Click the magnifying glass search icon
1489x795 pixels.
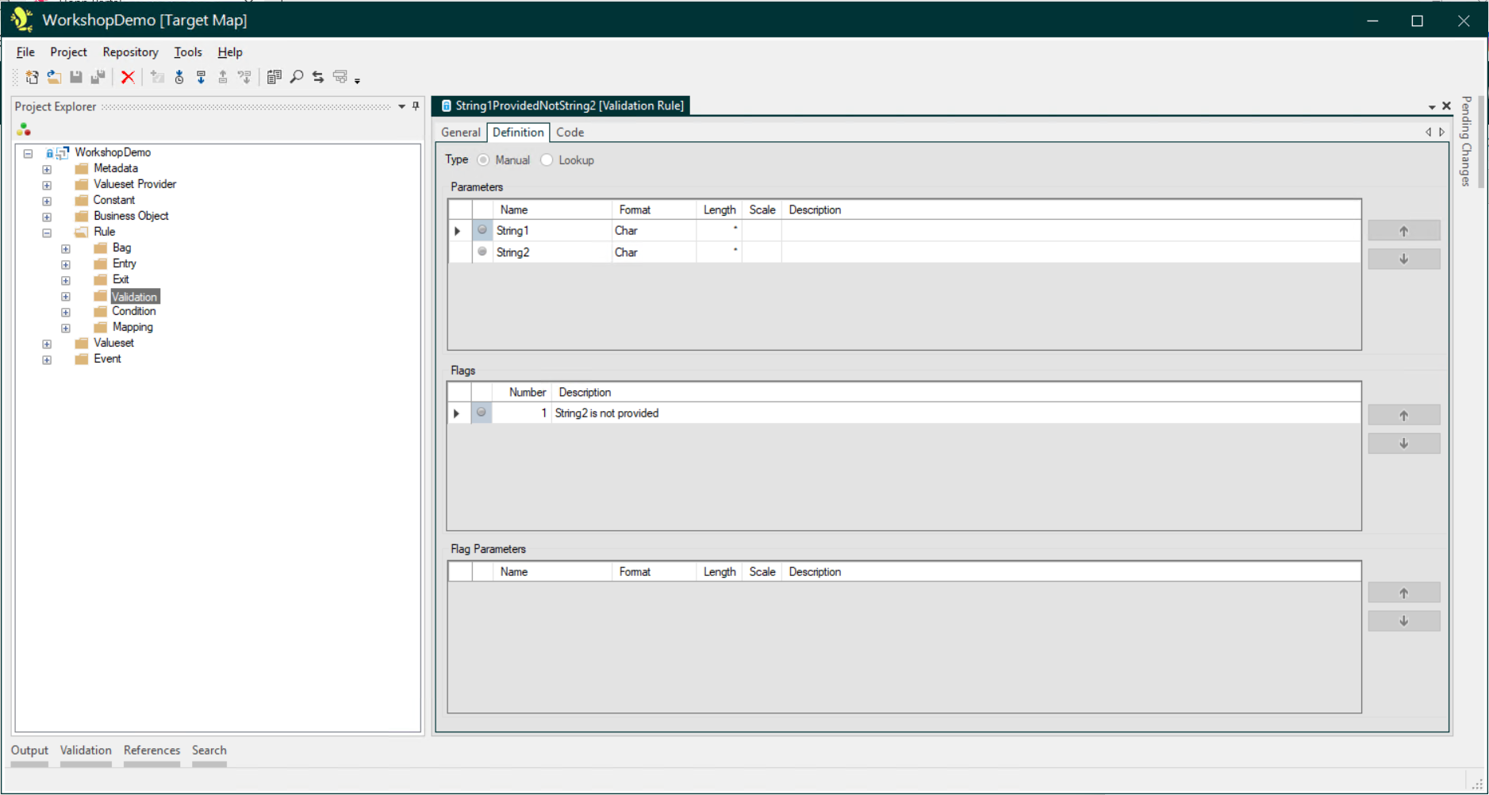click(297, 77)
